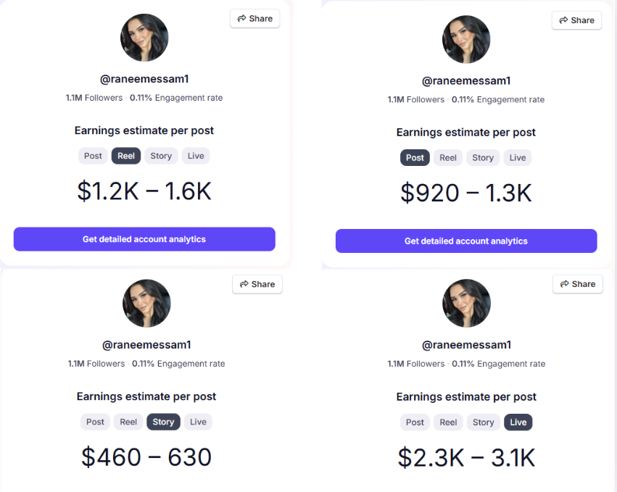Switch to Live tab in the Post-selected card

[518, 158]
